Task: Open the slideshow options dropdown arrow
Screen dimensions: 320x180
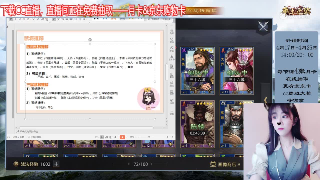Action: (126, 137)
